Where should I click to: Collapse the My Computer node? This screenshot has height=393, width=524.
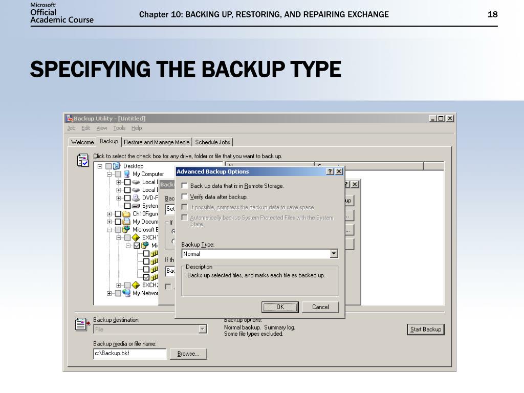(110, 174)
